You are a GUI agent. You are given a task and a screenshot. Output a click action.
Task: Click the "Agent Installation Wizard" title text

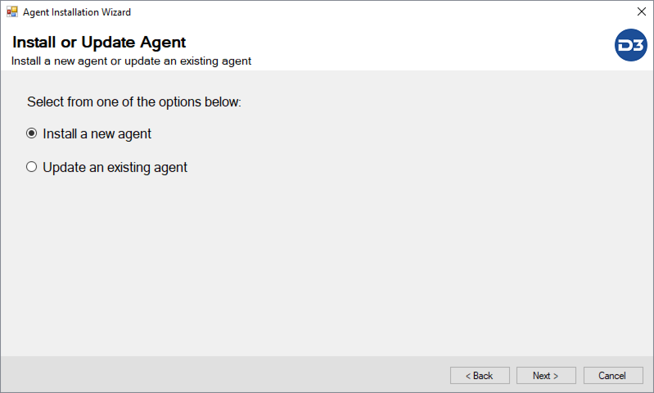(x=77, y=12)
